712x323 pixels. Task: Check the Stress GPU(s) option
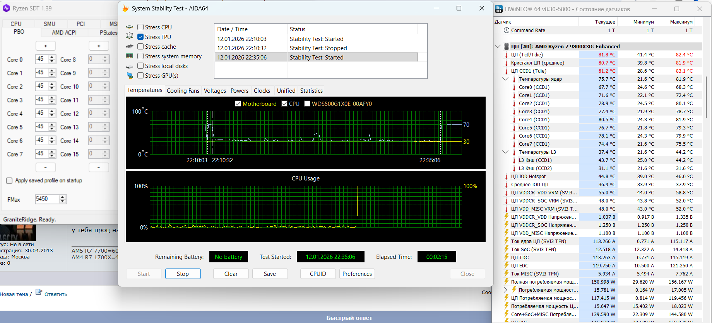point(140,75)
